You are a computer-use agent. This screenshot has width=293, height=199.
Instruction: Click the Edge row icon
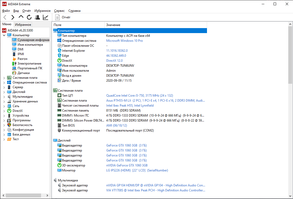pyautogui.click(x=59, y=56)
